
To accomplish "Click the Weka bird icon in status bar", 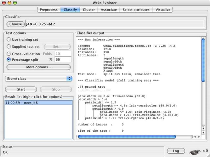I will coord(196,151).
